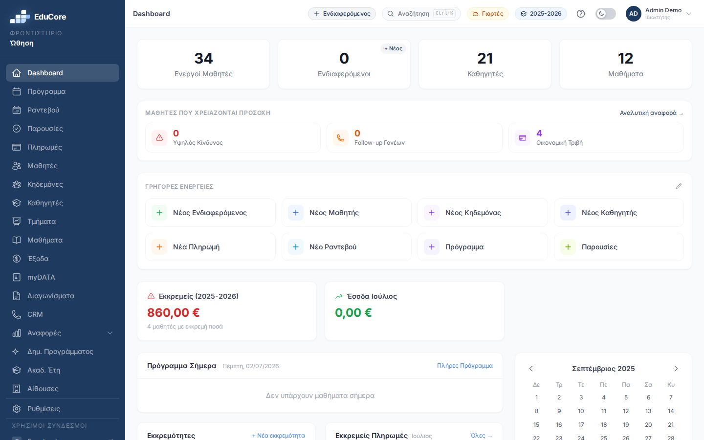Open Ραντεβού from the sidebar
The height and width of the screenshot is (440, 704).
click(63, 110)
